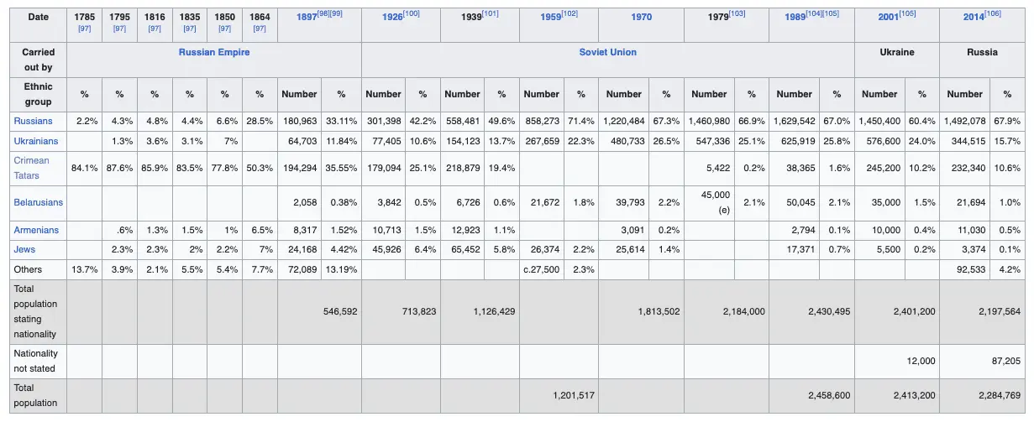Open the Soviet Union link
This screenshot has width=1034, height=422.
(607, 52)
